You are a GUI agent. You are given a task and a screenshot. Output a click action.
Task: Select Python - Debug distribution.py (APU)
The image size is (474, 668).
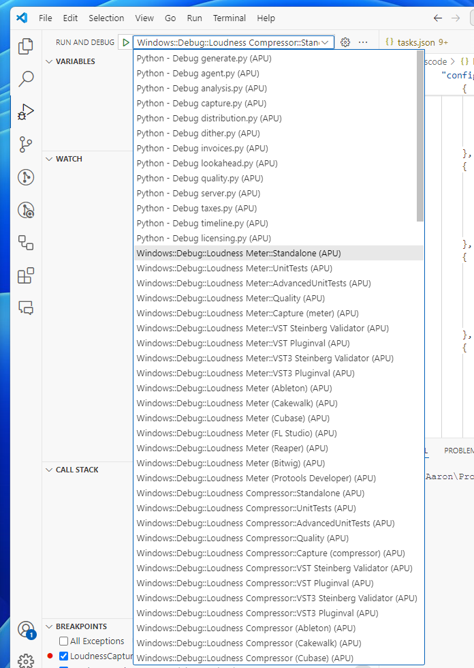279,119
